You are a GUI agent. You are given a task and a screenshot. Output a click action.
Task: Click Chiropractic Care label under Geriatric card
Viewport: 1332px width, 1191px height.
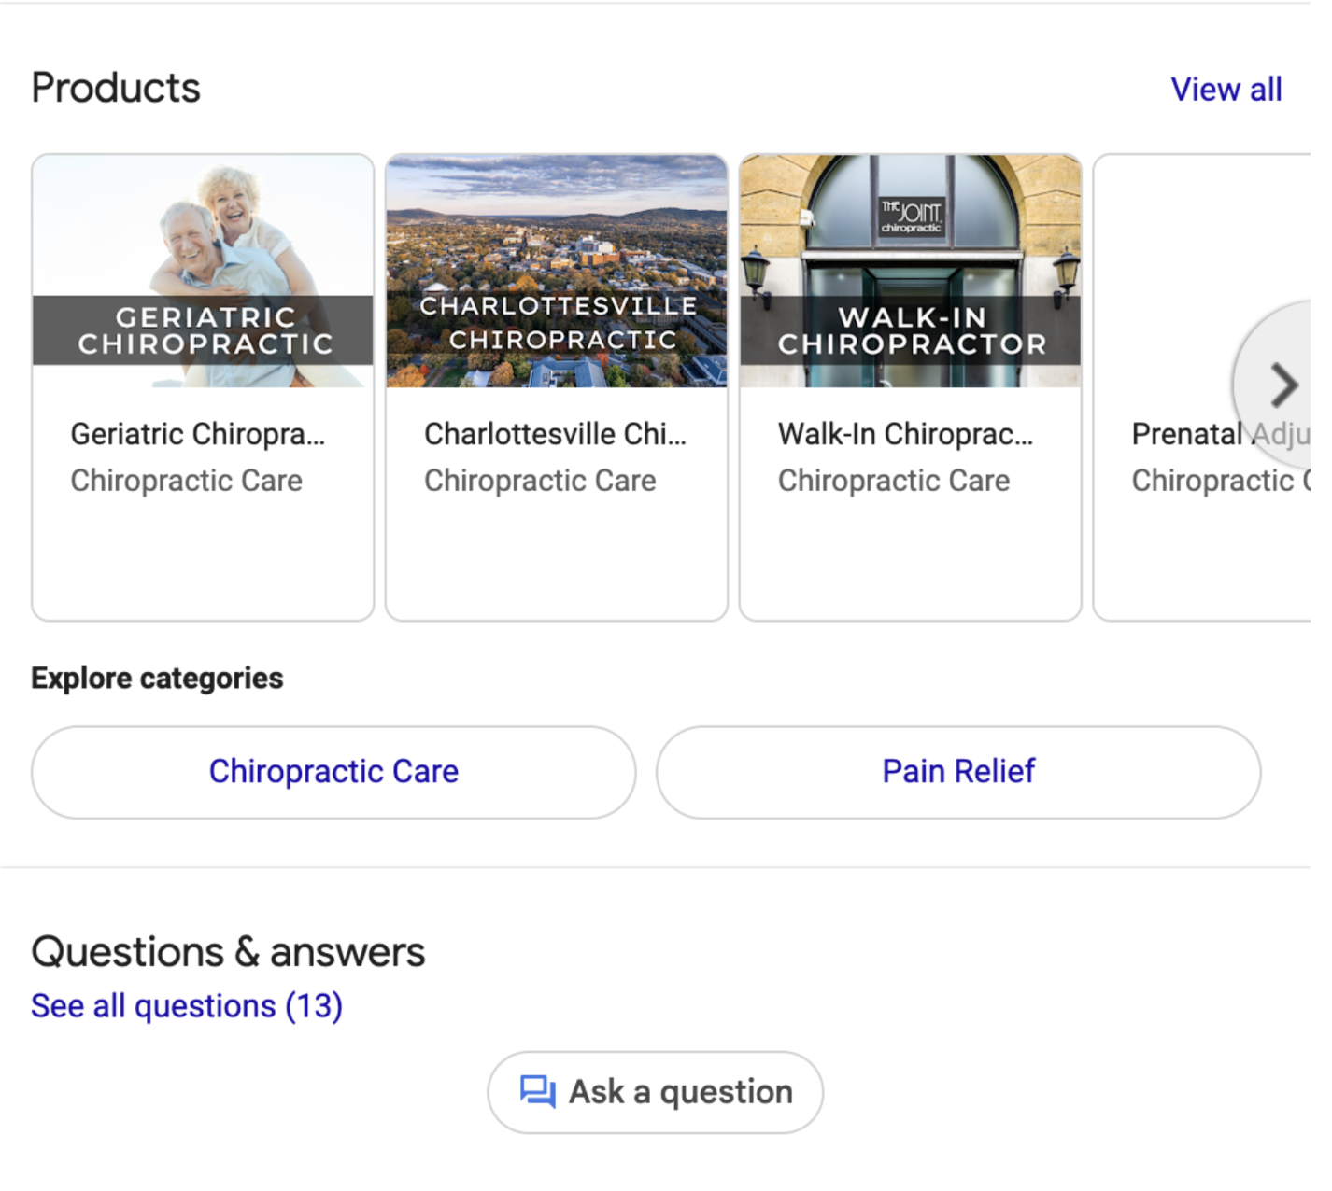pos(187,481)
